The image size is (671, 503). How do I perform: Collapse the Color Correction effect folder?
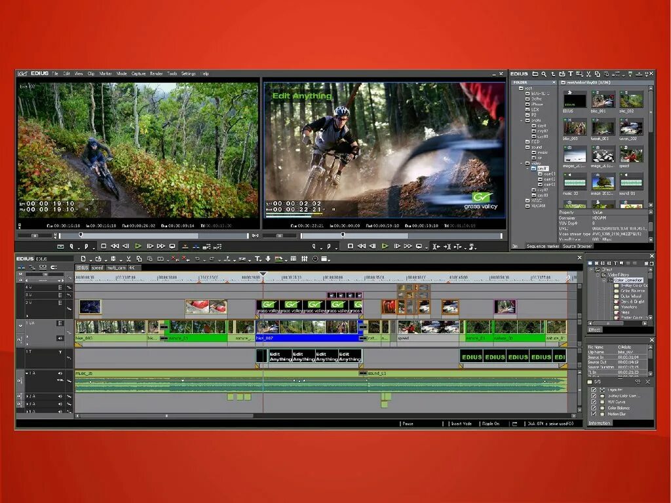click(604, 280)
